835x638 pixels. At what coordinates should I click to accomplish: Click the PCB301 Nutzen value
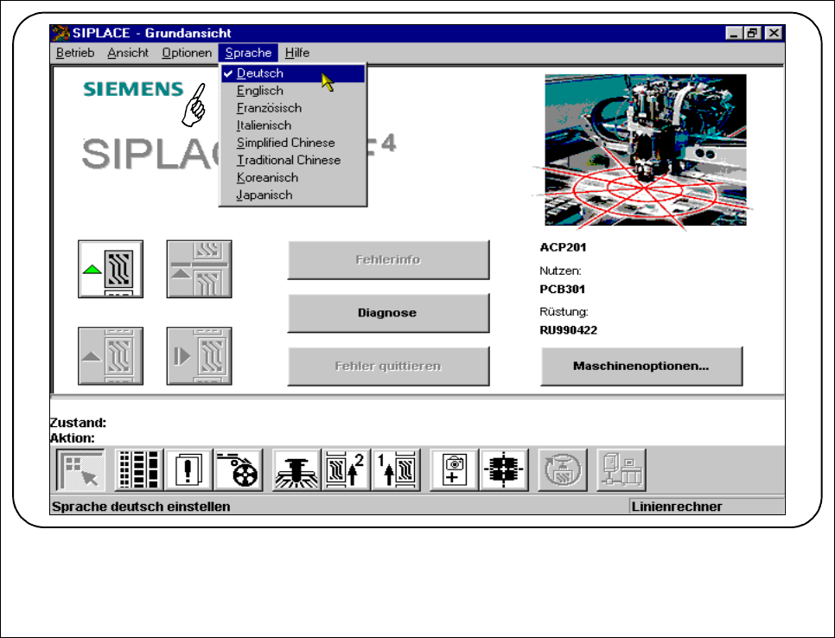click(563, 290)
